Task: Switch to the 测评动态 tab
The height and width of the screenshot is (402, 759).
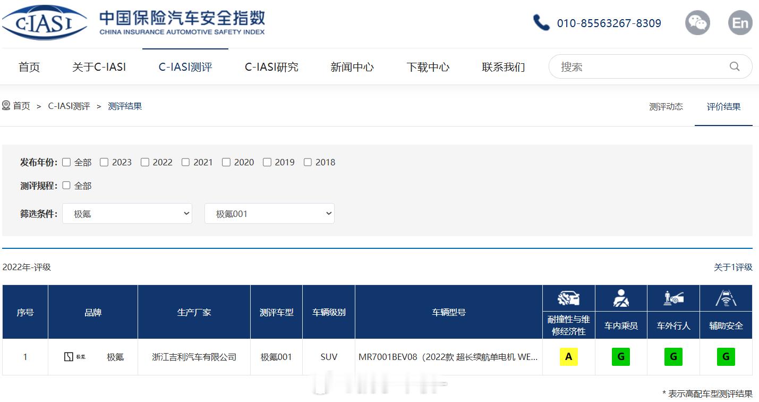Action: (x=666, y=106)
